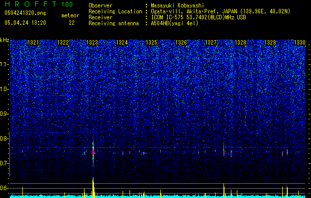311x198 pixels.
Task: Click the strong red meteor echo at 1323
Action: 93,152
